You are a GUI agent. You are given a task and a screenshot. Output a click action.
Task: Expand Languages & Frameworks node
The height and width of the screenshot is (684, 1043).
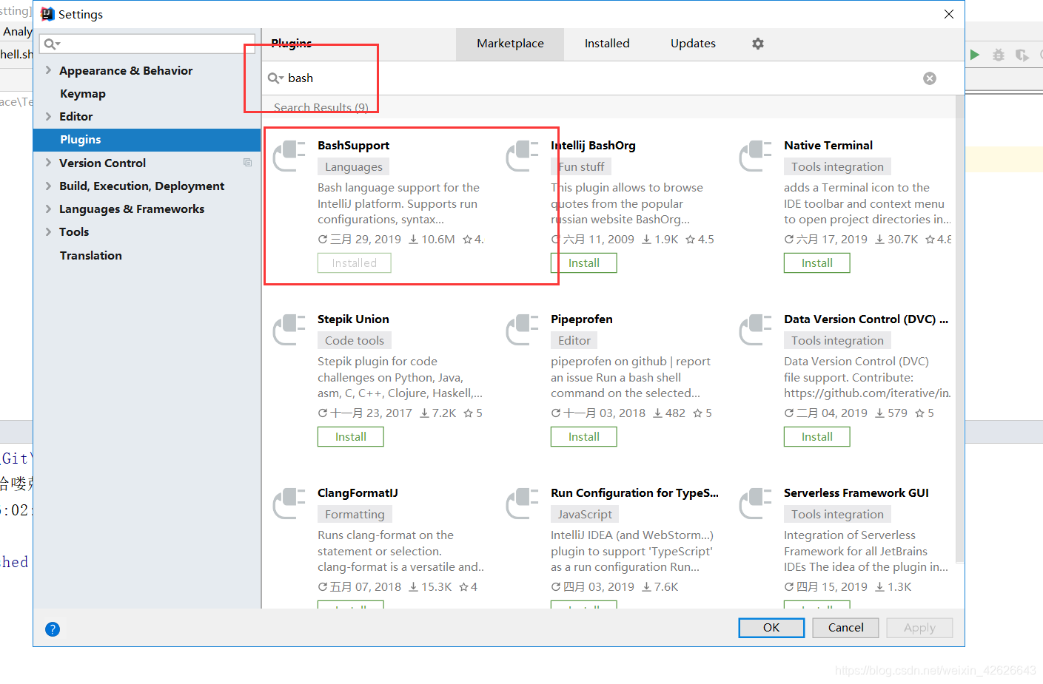click(48, 209)
